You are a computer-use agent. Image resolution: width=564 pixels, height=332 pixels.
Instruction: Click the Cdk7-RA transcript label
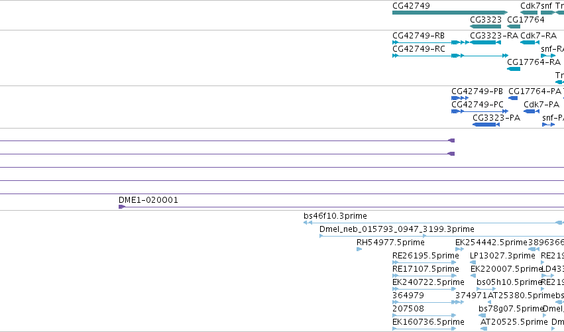[x=538, y=36]
